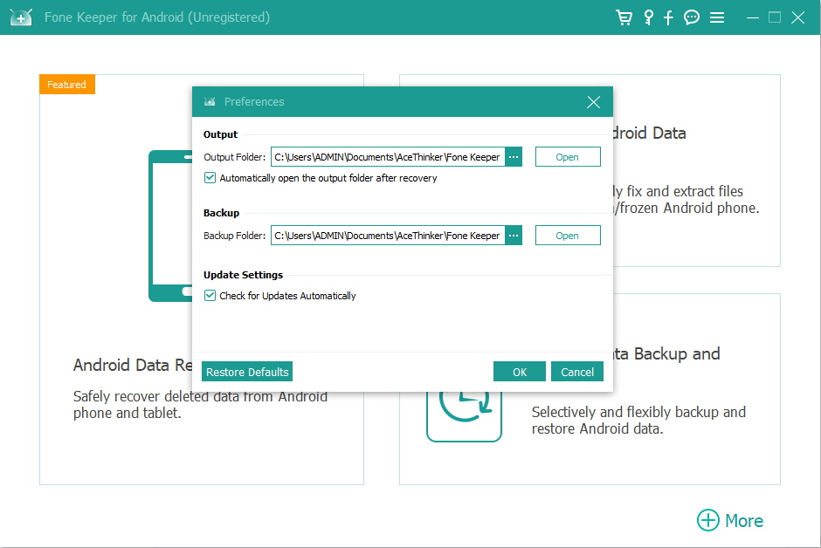Toggle automatically open output folder after recovery
Screen dimensions: 821x548
[x=210, y=178]
